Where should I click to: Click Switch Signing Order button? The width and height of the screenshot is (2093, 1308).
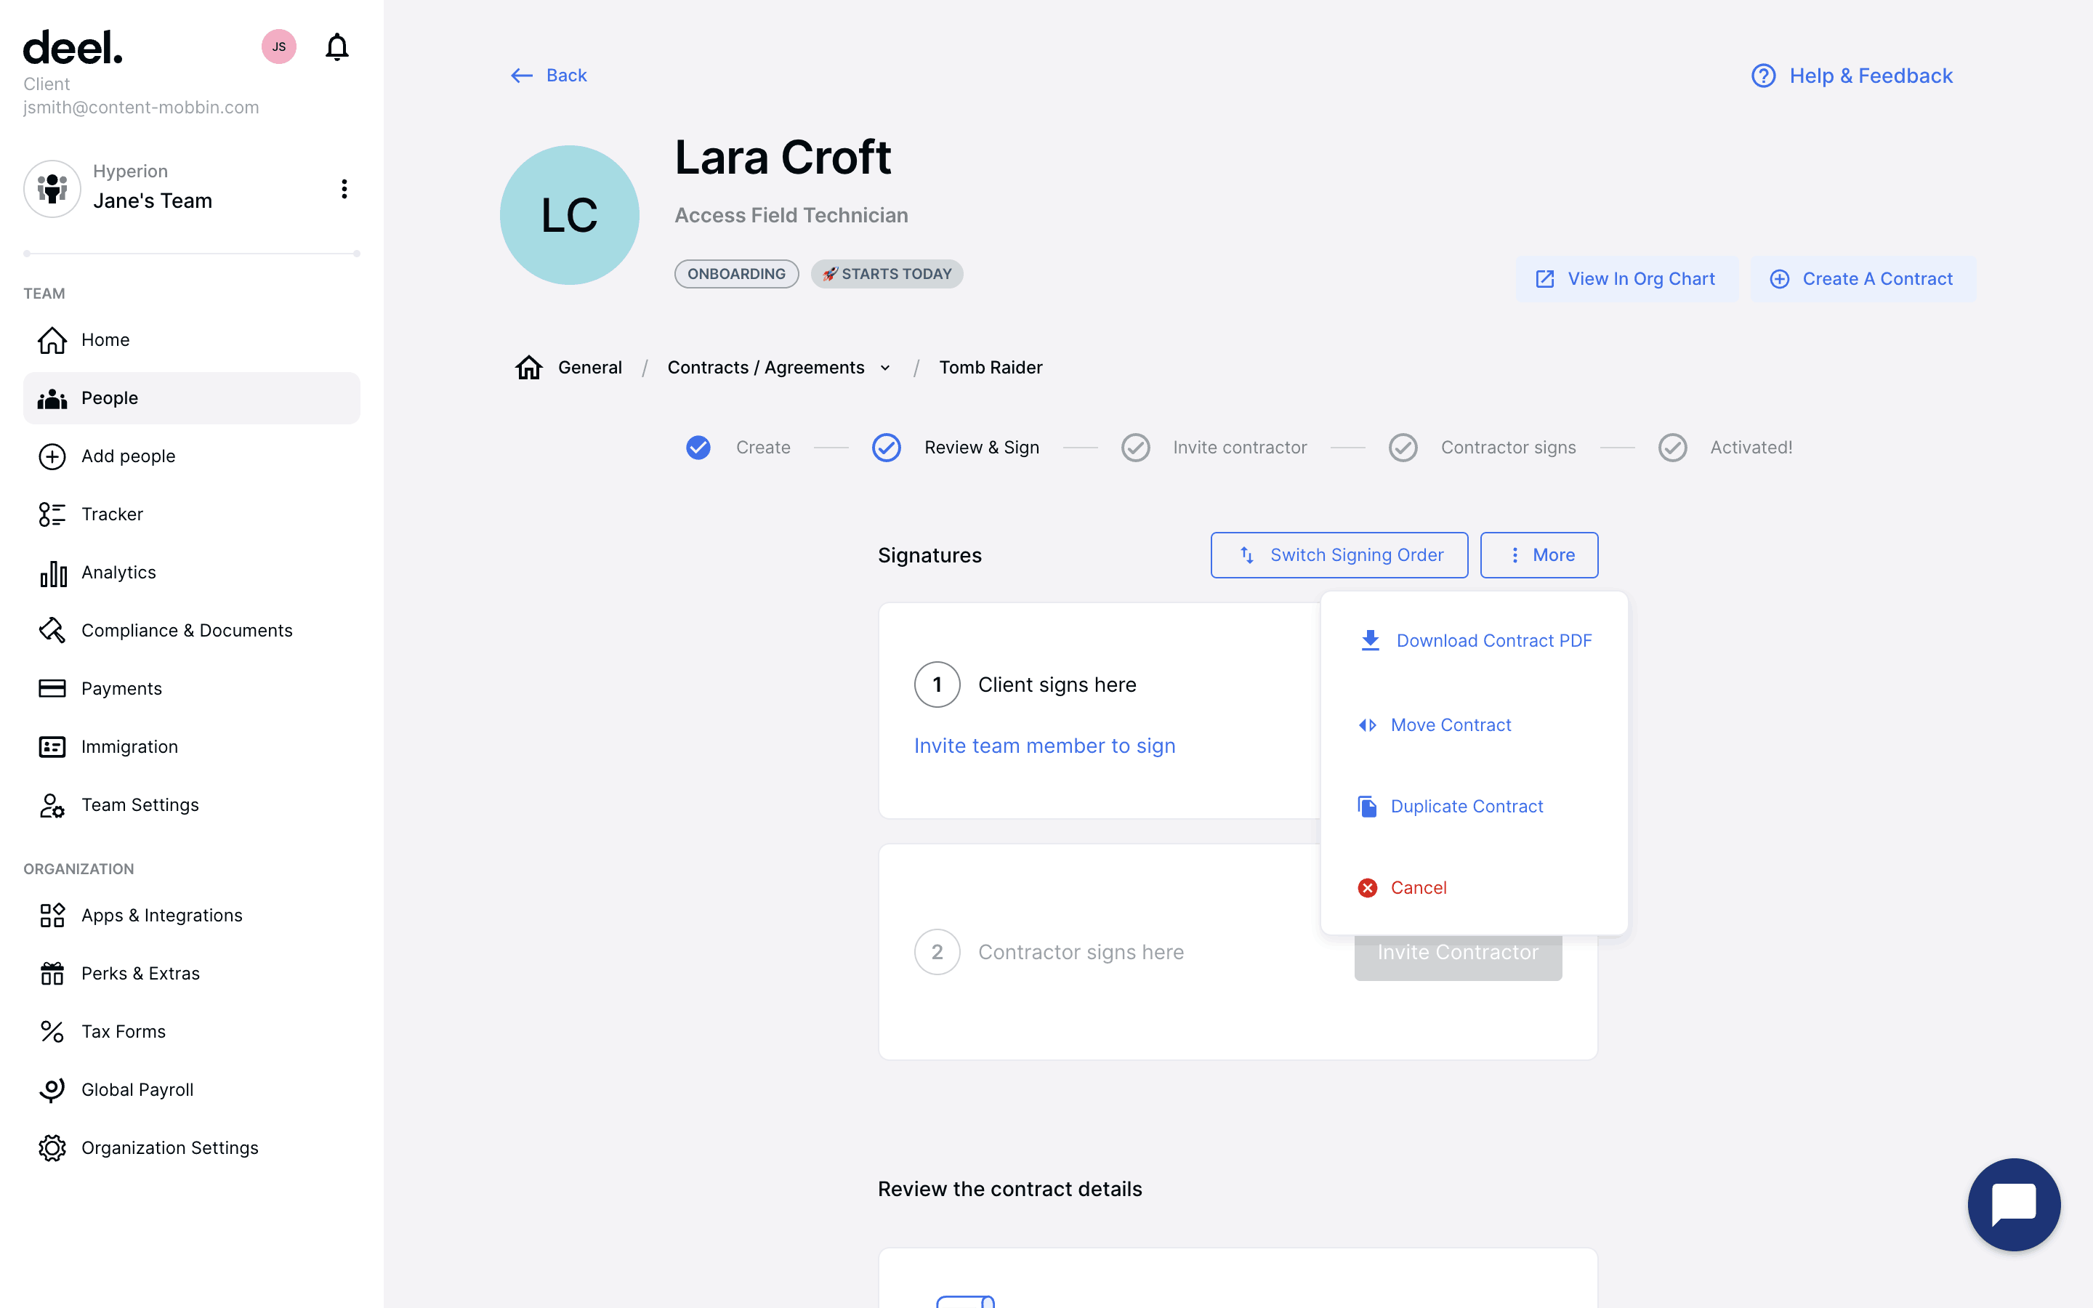tap(1339, 554)
